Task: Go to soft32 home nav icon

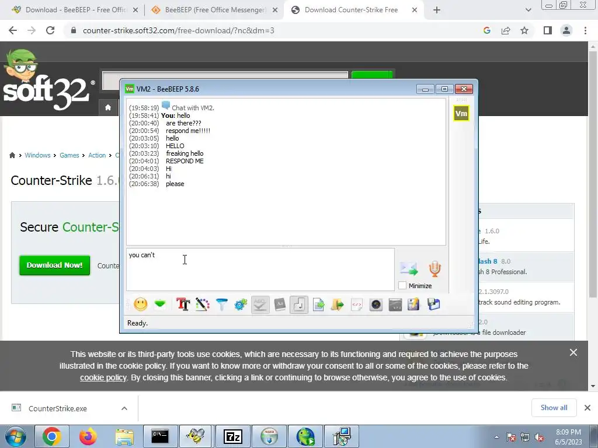Action: 108,108
